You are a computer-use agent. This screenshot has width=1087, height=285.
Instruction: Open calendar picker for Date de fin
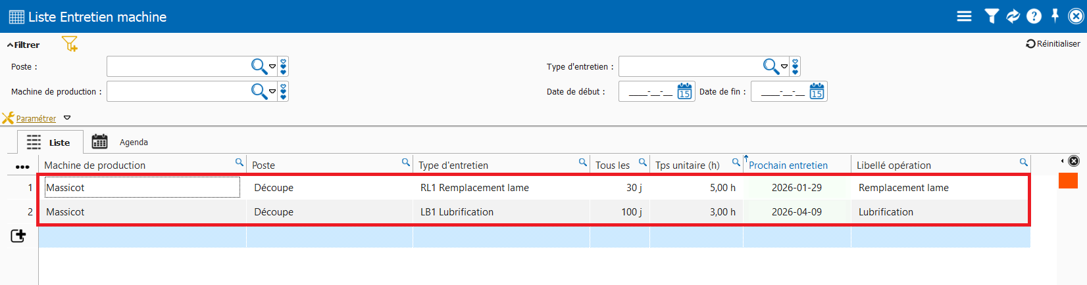click(x=817, y=91)
